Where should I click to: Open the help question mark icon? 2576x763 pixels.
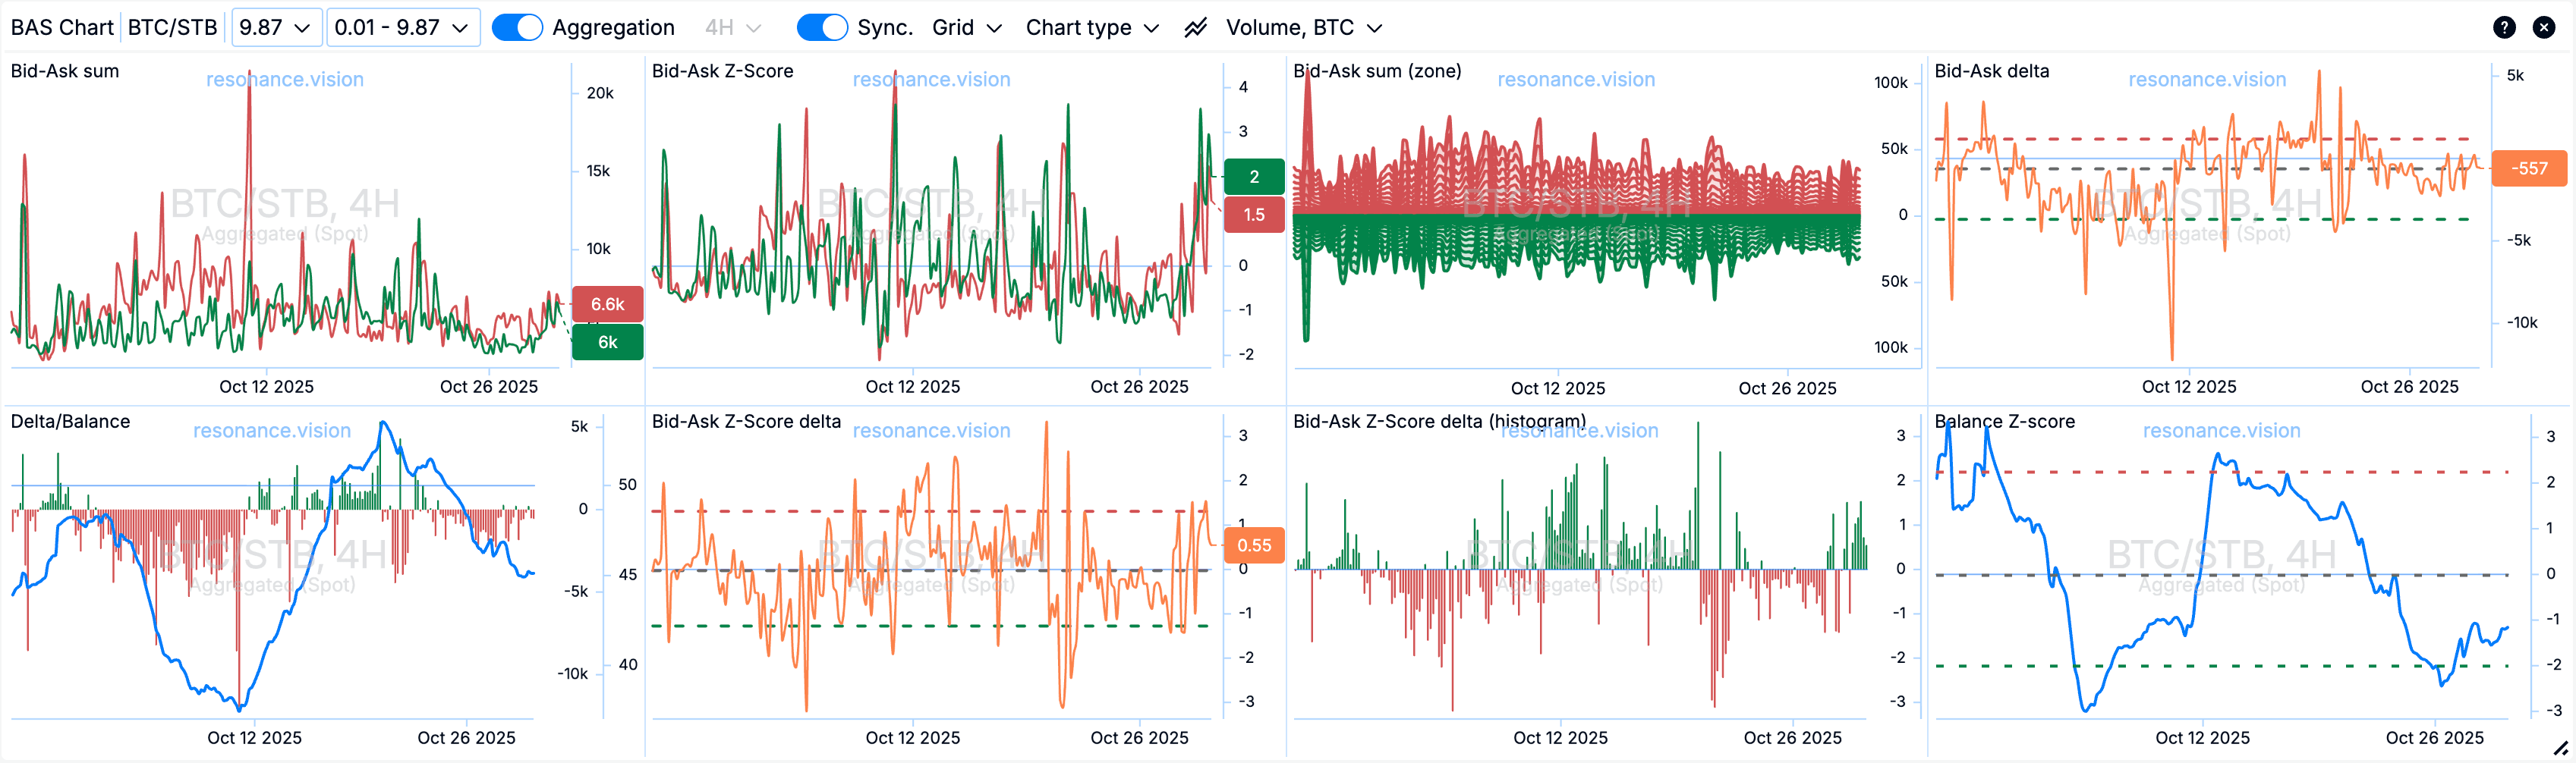pos(2503,28)
